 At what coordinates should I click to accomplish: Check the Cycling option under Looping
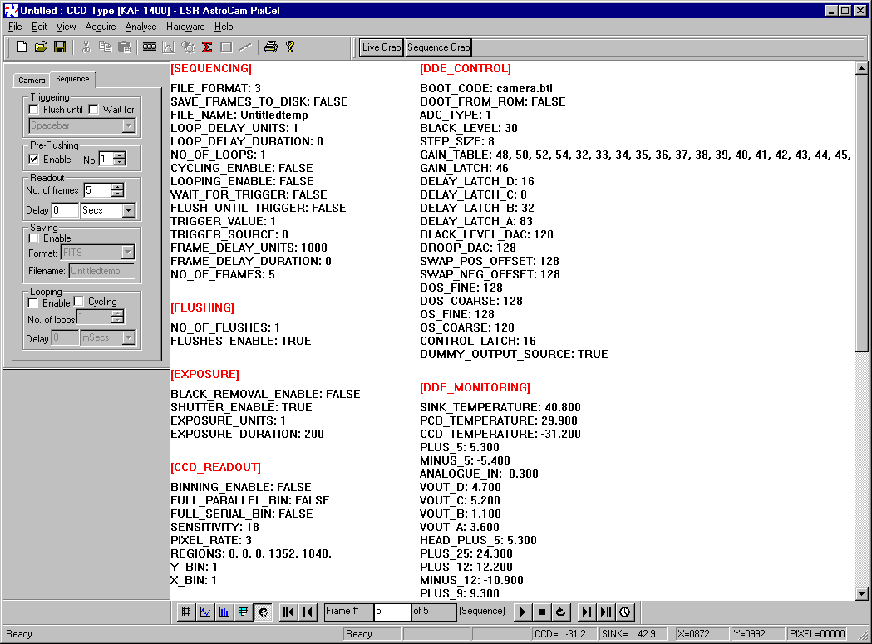pyautogui.click(x=80, y=302)
